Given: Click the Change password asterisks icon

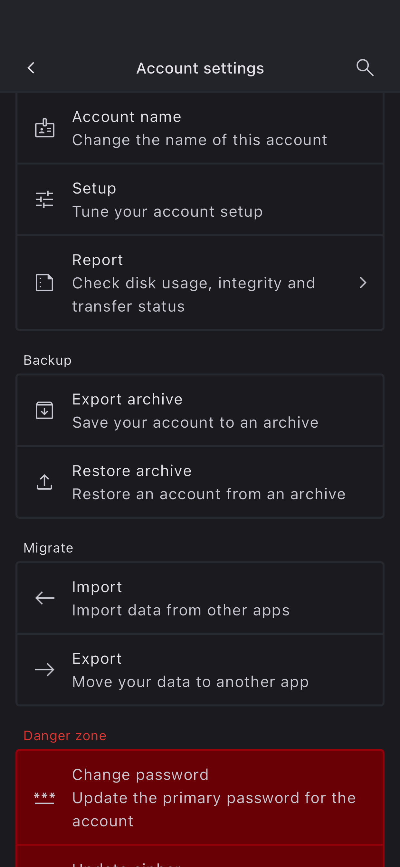Looking at the screenshot, I should click(x=45, y=798).
